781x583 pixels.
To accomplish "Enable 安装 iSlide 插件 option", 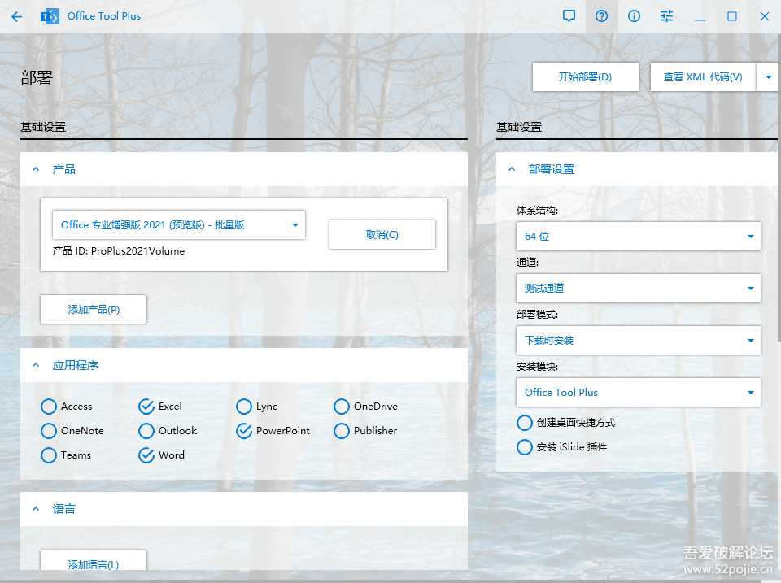I will pyautogui.click(x=525, y=446).
